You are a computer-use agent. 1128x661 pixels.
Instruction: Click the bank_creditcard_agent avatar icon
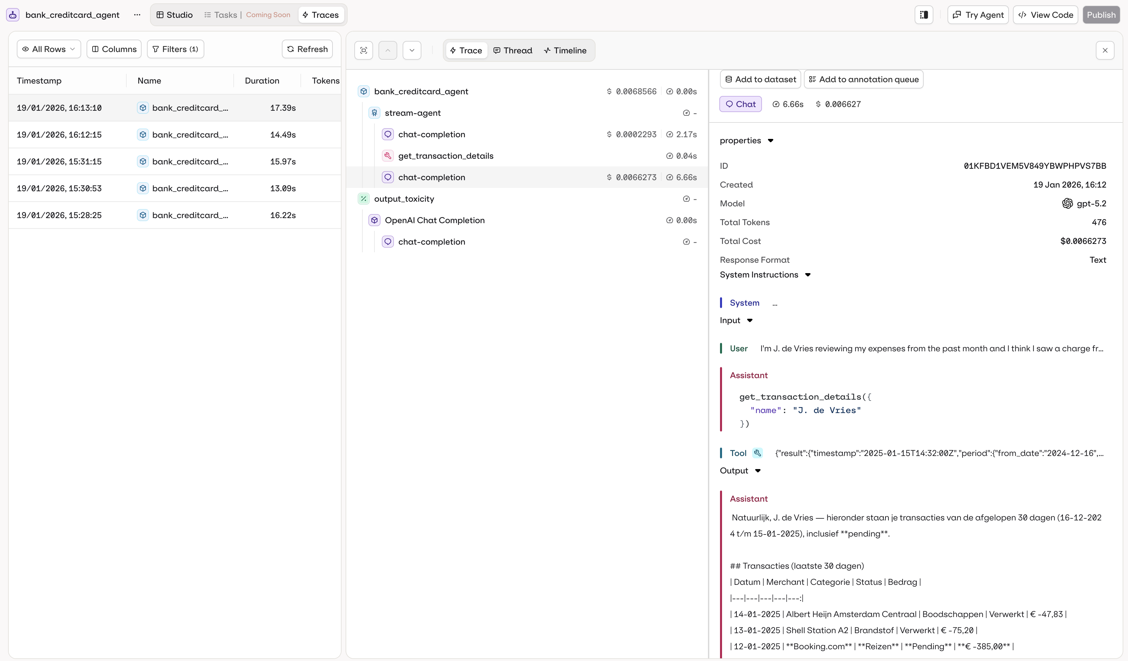[12, 15]
